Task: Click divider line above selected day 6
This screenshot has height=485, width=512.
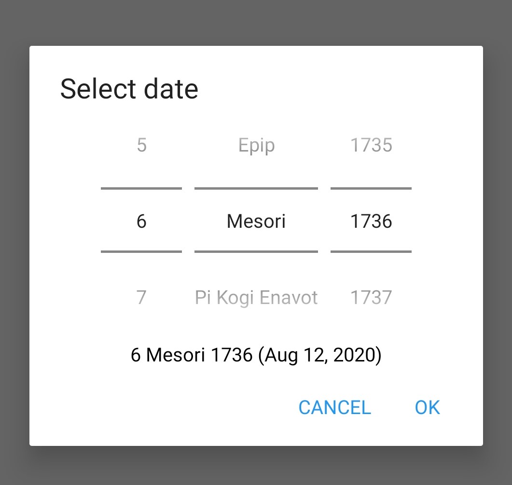Action: tap(141, 188)
